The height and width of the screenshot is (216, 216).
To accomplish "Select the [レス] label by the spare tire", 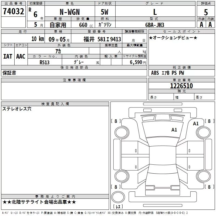I will click(118, 207).
